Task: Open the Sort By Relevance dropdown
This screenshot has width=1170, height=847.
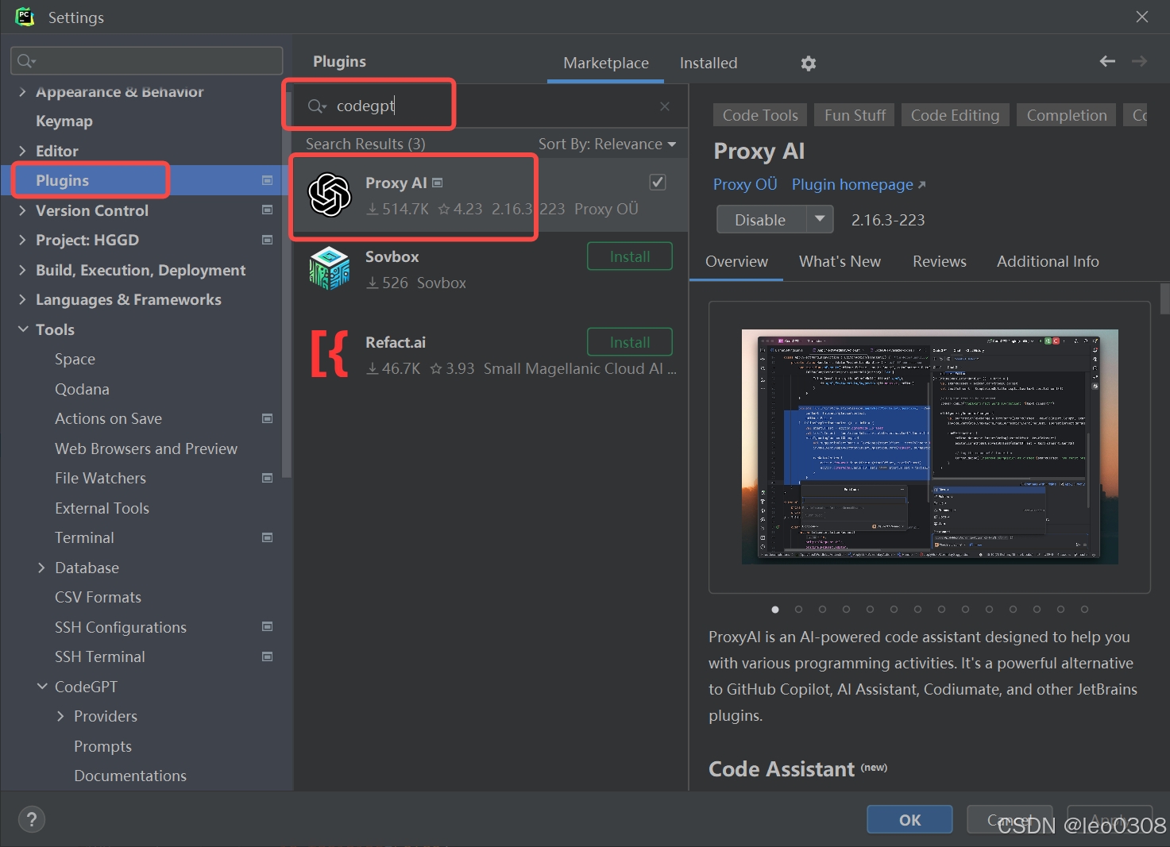Action: click(x=608, y=144)
